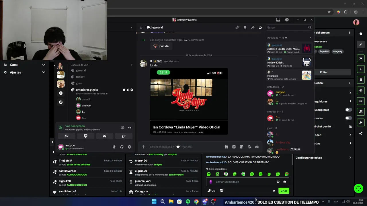The height and width of the screenshot is (206, 367).
Task: Collapse the Canales de voz category
Action: pyautogui.click(x=81, y=65)
